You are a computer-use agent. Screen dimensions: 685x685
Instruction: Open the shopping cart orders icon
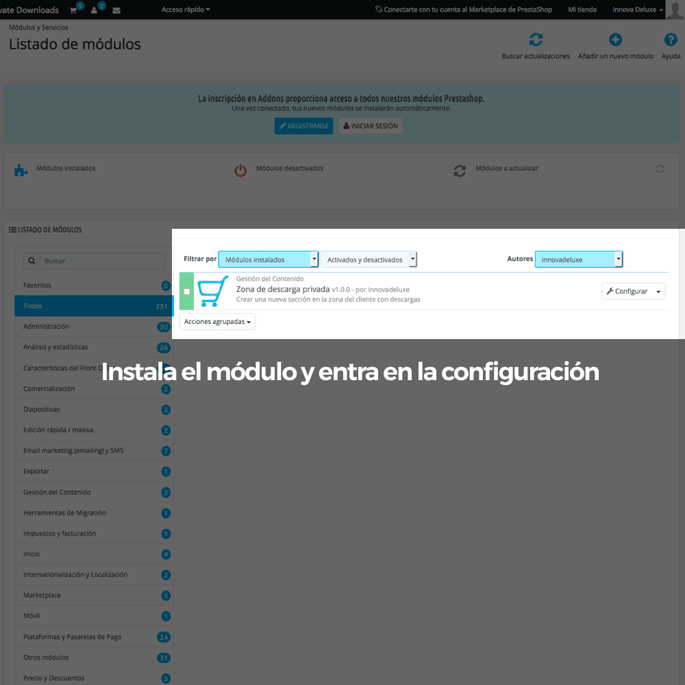73,10
